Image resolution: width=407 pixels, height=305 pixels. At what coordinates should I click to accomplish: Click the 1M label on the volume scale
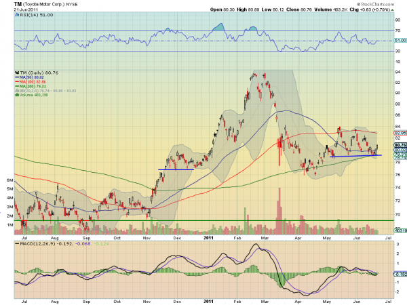pyautogui.click(x=9, y=225)
